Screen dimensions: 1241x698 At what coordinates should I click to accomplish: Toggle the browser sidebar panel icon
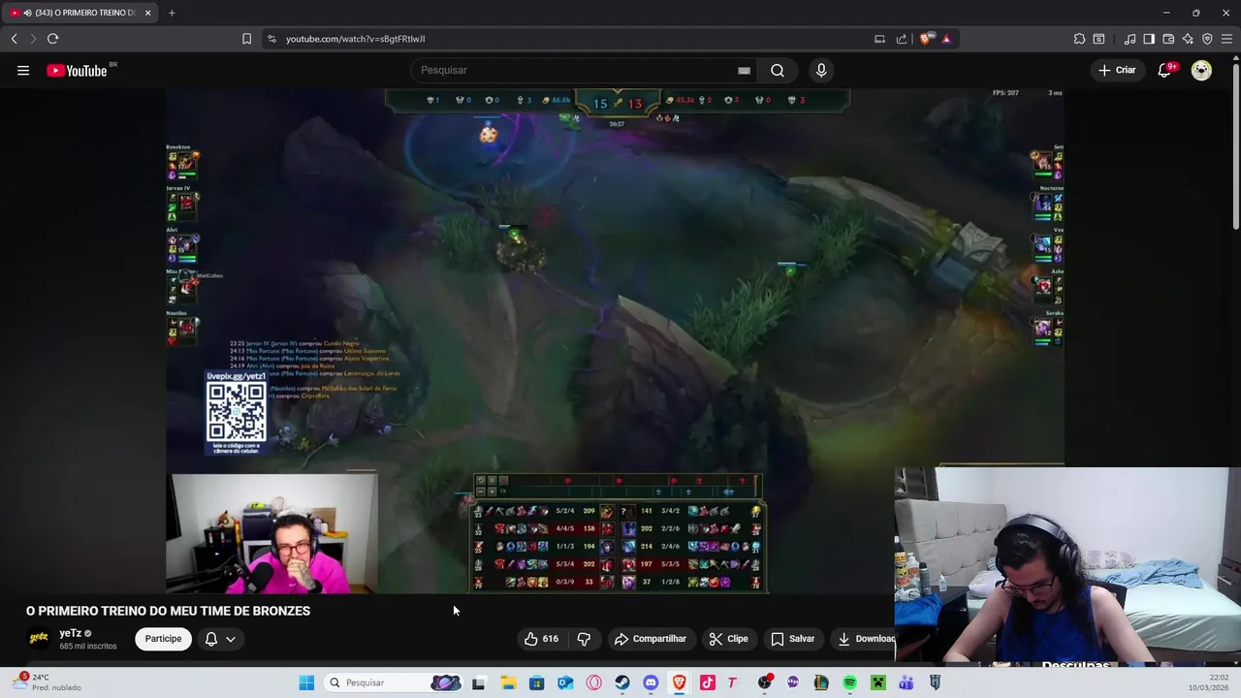[x=1149, y=39]
